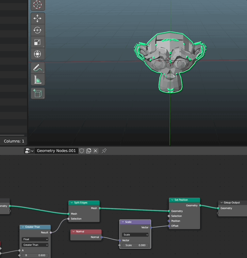Image resolution: width=247 pixels, height=258 pixels.
Task: Click the Split Edges Selection input socket
Action: tap(68, 219)
